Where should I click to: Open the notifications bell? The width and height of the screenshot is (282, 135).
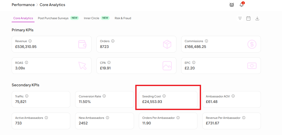[242, 5]
